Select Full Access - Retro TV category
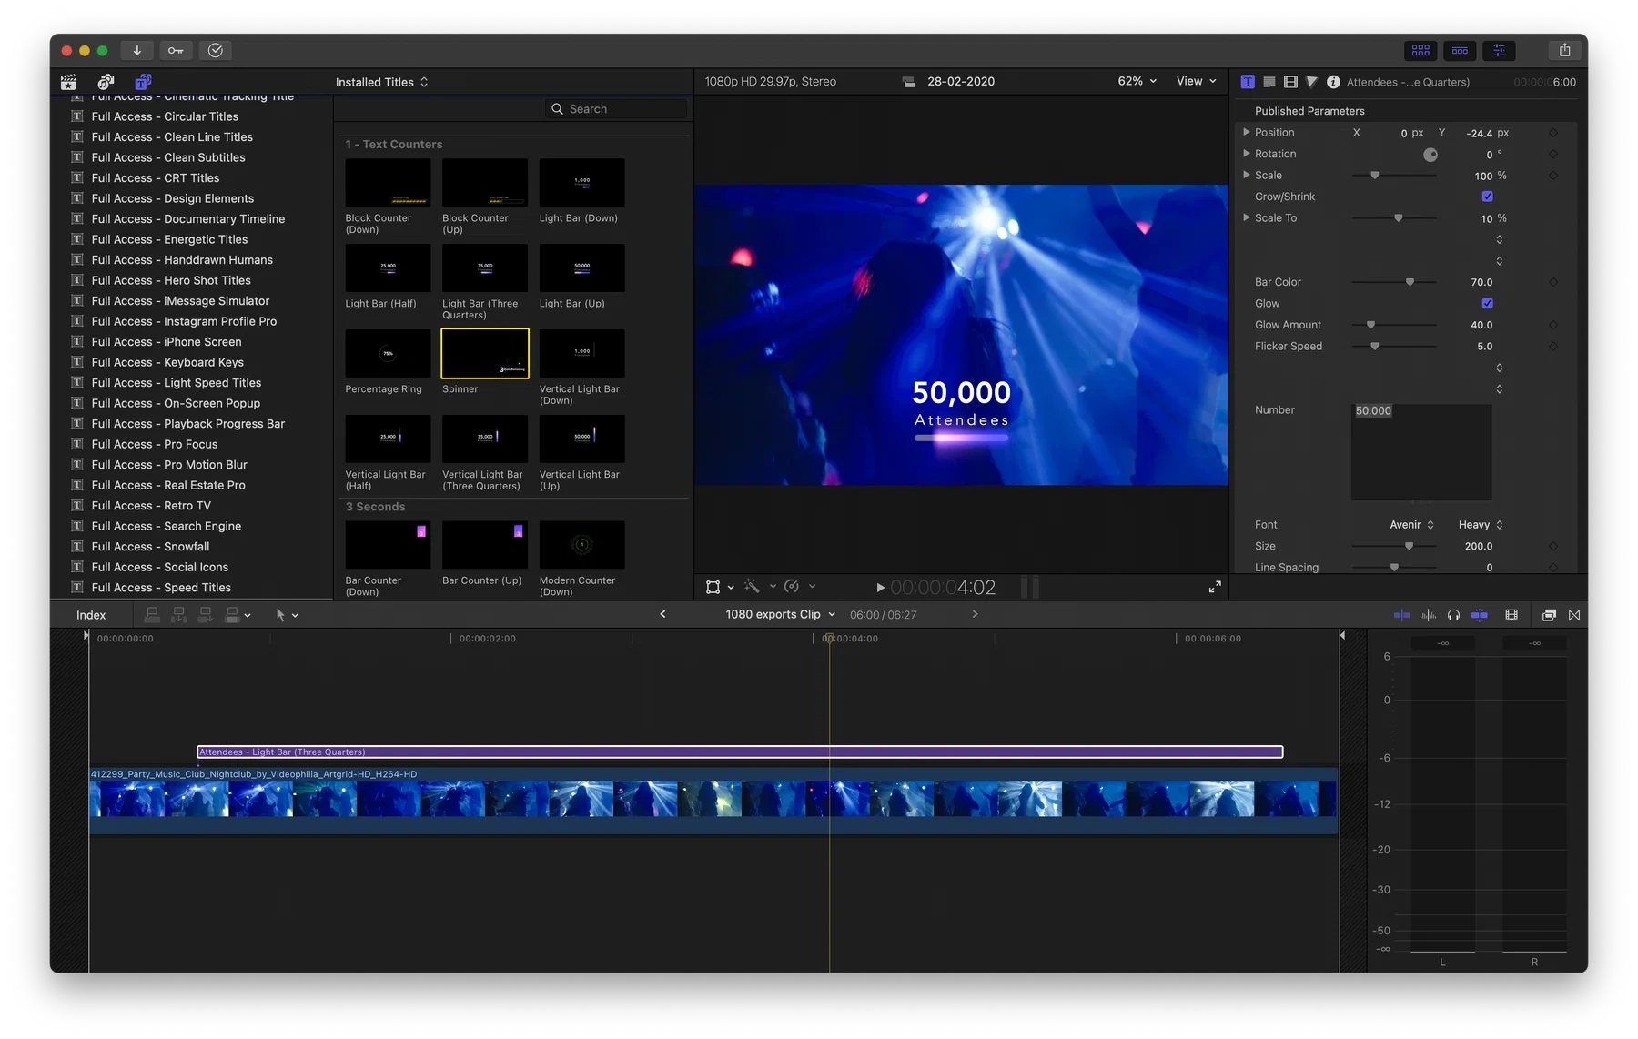The width and height of the screenshot is (1638, 1039). [x=151, y=506]
